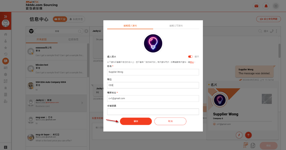Click the name field containing Supplier Wong
Viewport: 286px width, 150px height.
pos(153,72)
